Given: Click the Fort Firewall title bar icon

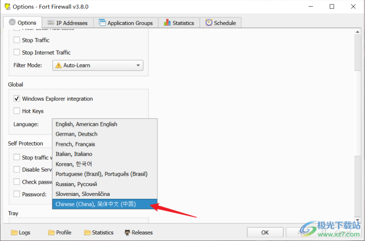Looking at the screenshot, I should [7, 7].
